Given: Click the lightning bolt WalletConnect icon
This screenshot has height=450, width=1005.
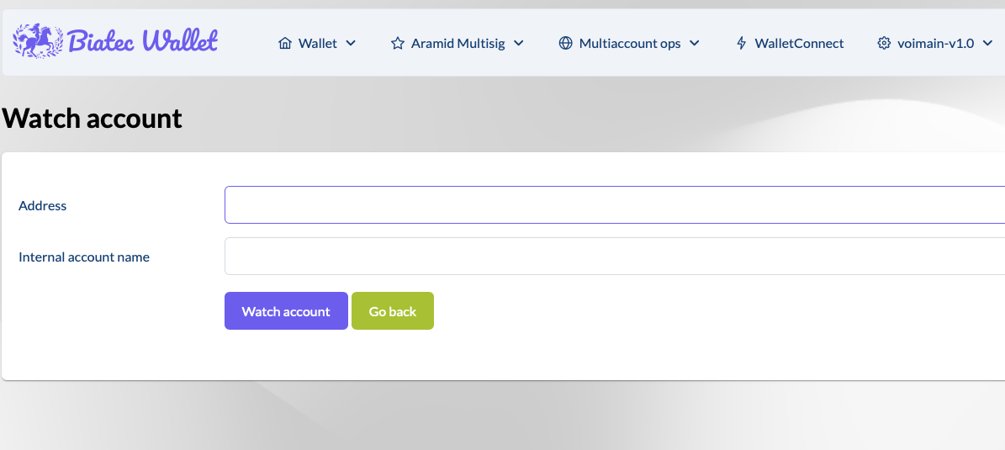Looking at the screenshot, I should click(741, 43).
